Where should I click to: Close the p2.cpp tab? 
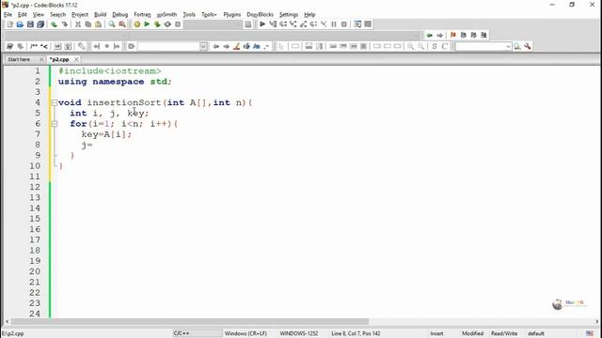pyautogui.click(x=76, y=59)
